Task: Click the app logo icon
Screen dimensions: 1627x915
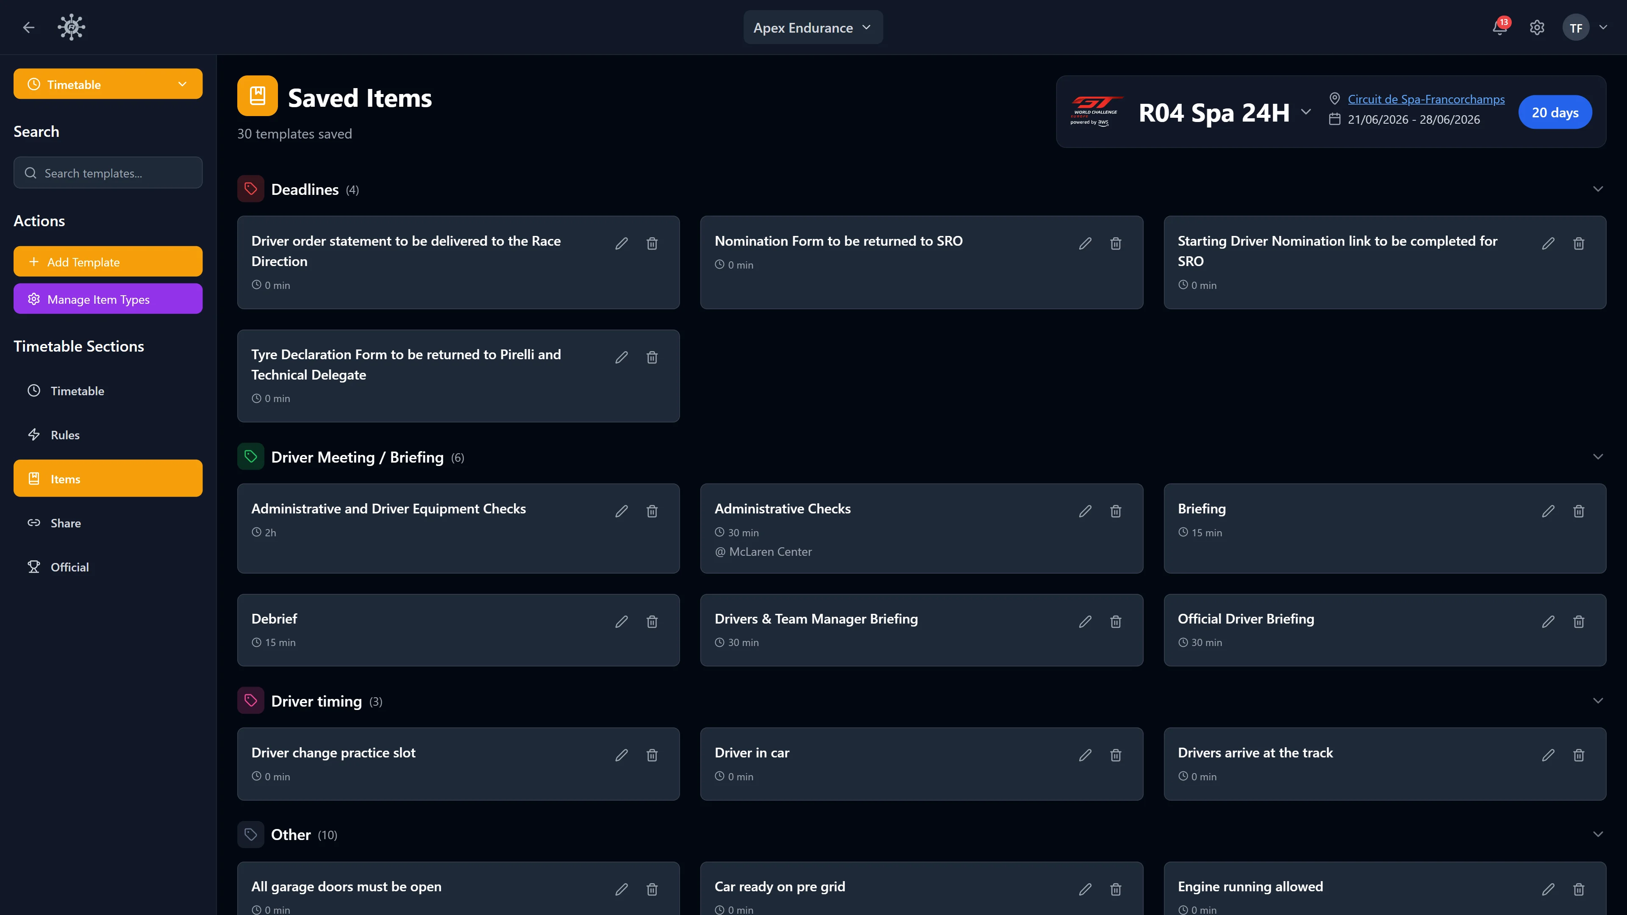Action: coord(71,27)
